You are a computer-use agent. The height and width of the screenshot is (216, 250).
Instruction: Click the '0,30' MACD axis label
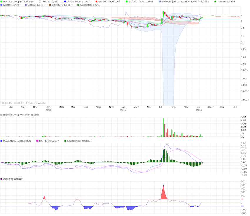coord(244,143)
